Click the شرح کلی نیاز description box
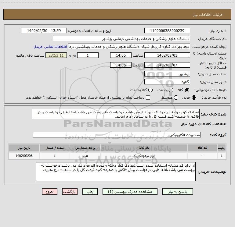This screenshot has height=227, width=235. point(116,114)
